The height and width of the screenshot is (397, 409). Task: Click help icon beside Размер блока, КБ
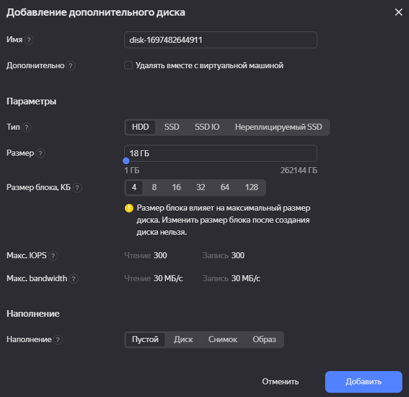[77, 188]
